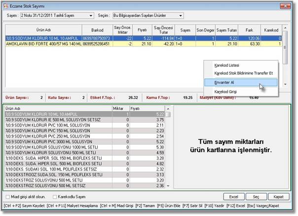Image resolution: width=298 pixels, height=216 pixels.
Task: Hit the Kapat button
Action: (x=278, y=196)
